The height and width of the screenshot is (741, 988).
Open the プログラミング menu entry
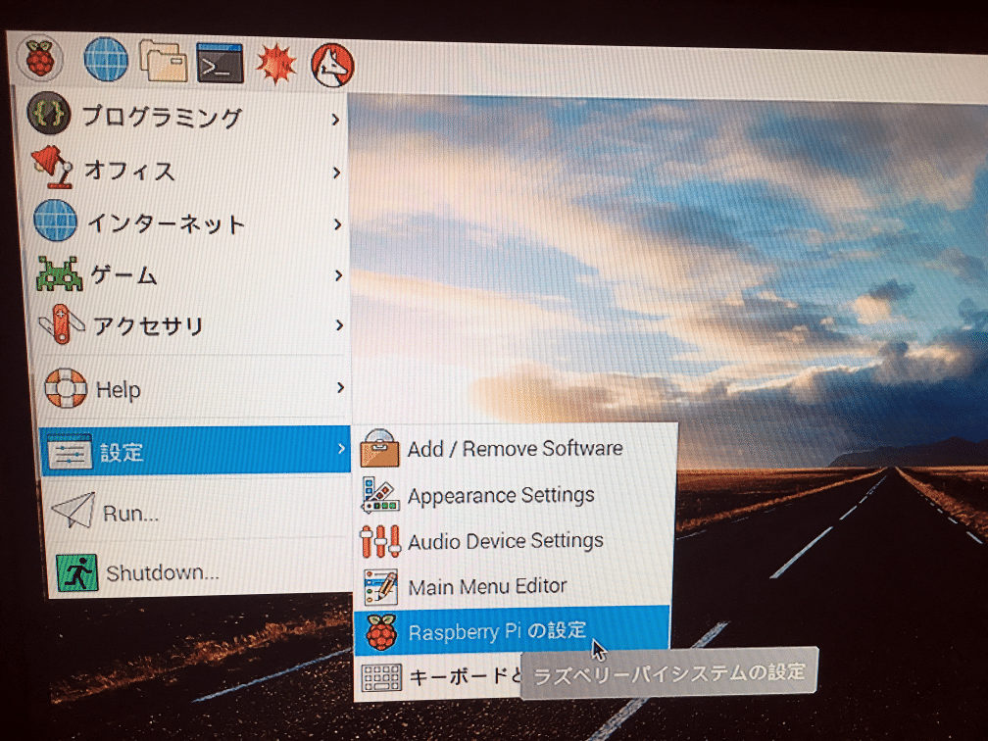(x=184, y=116)
